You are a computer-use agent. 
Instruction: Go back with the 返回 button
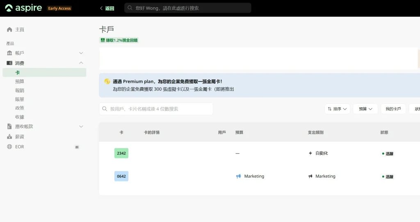107,8
